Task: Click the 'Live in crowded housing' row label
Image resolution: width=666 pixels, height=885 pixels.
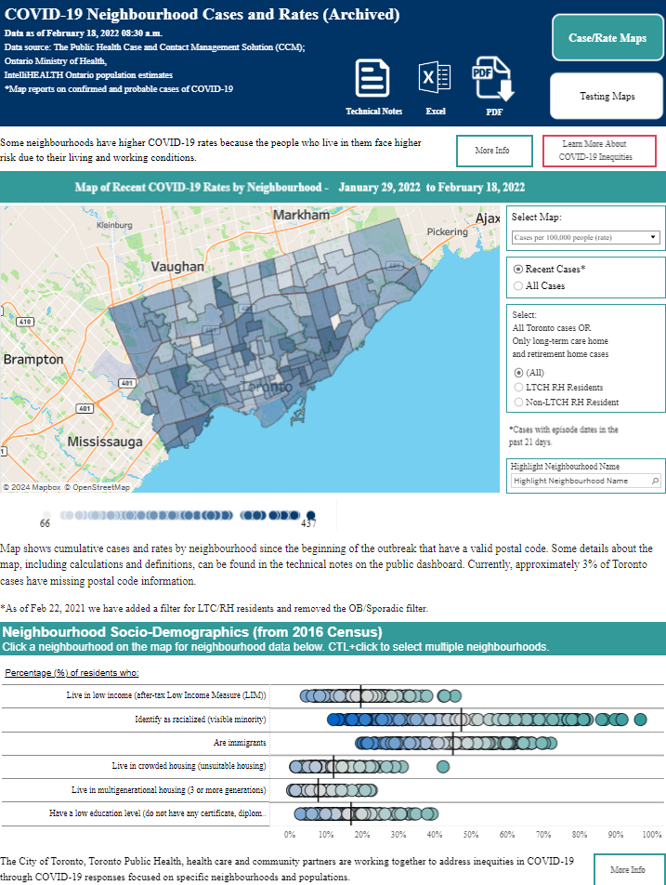Action: [x=189, y=766]
